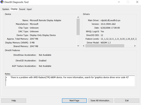
Task: Open the Sound tab
Action: (22, 9)
